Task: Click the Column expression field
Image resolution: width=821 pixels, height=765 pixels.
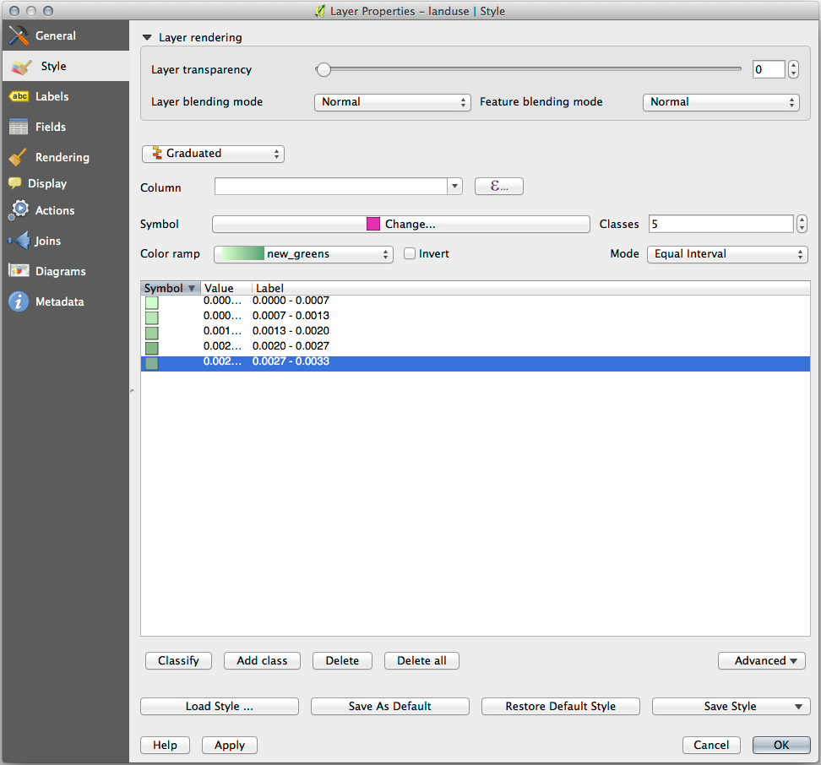Action: [331, 187]
